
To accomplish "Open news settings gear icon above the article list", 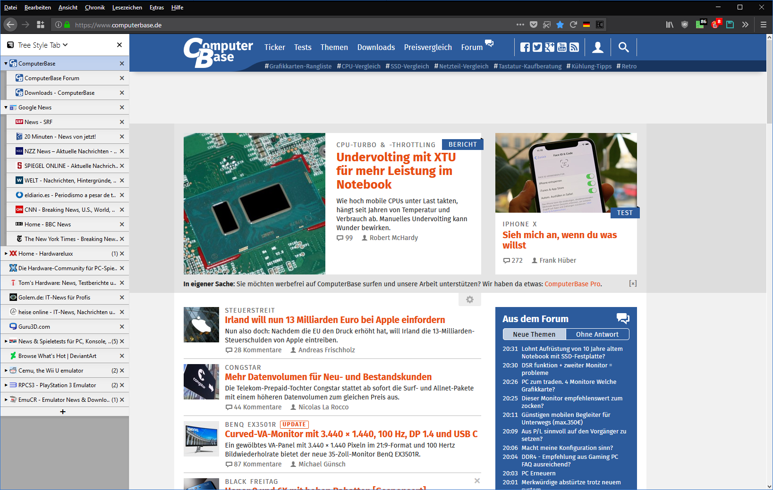I will [x=470, y=299].
